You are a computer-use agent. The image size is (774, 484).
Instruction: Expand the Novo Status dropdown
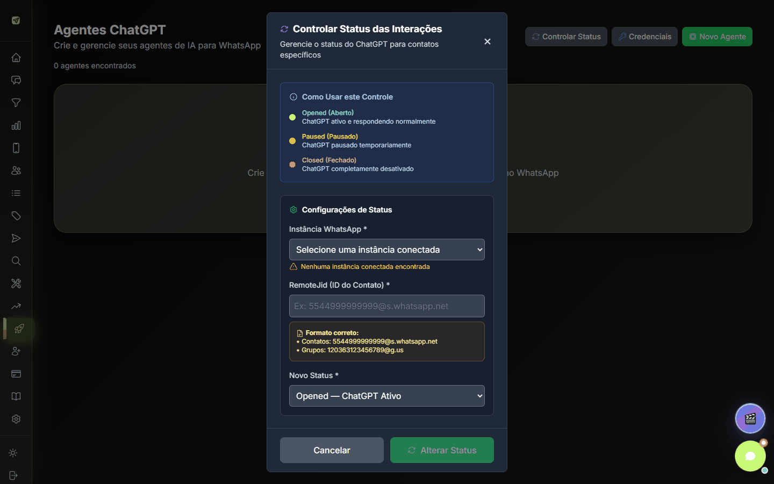(387, 396)
